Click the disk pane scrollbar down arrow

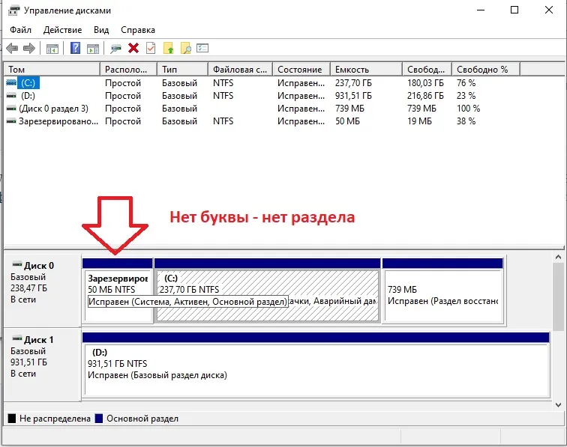[x=558, y=405]
